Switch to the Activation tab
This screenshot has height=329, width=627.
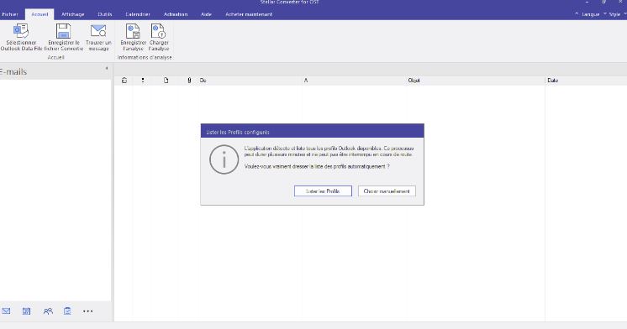(176, 14)
